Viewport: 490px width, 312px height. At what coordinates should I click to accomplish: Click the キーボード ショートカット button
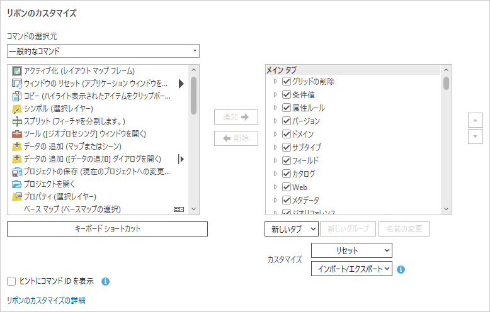pos(107,229)
